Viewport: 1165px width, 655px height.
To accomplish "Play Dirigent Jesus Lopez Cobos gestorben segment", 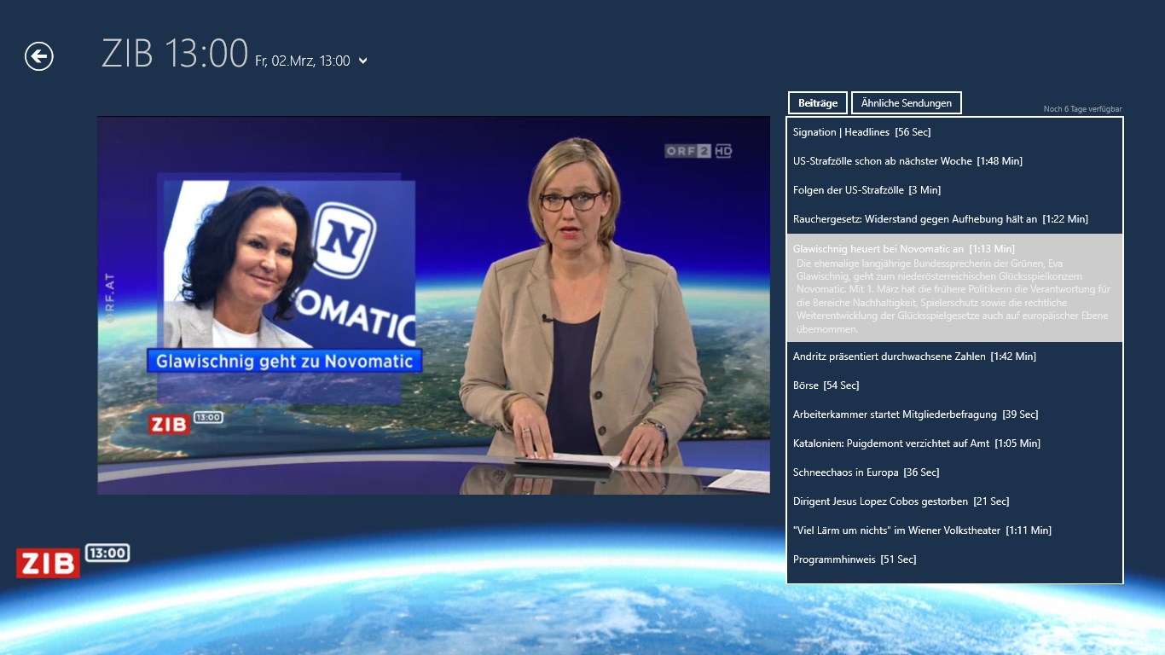I will point(954,501).
